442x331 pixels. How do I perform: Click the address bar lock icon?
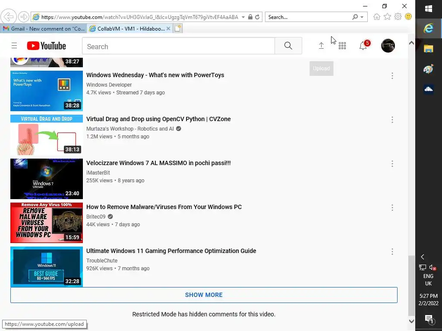click(250, 17)
